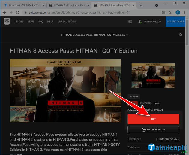Click the browser forward arrow
Screen dimensions: 189x155
click(11, 12)
